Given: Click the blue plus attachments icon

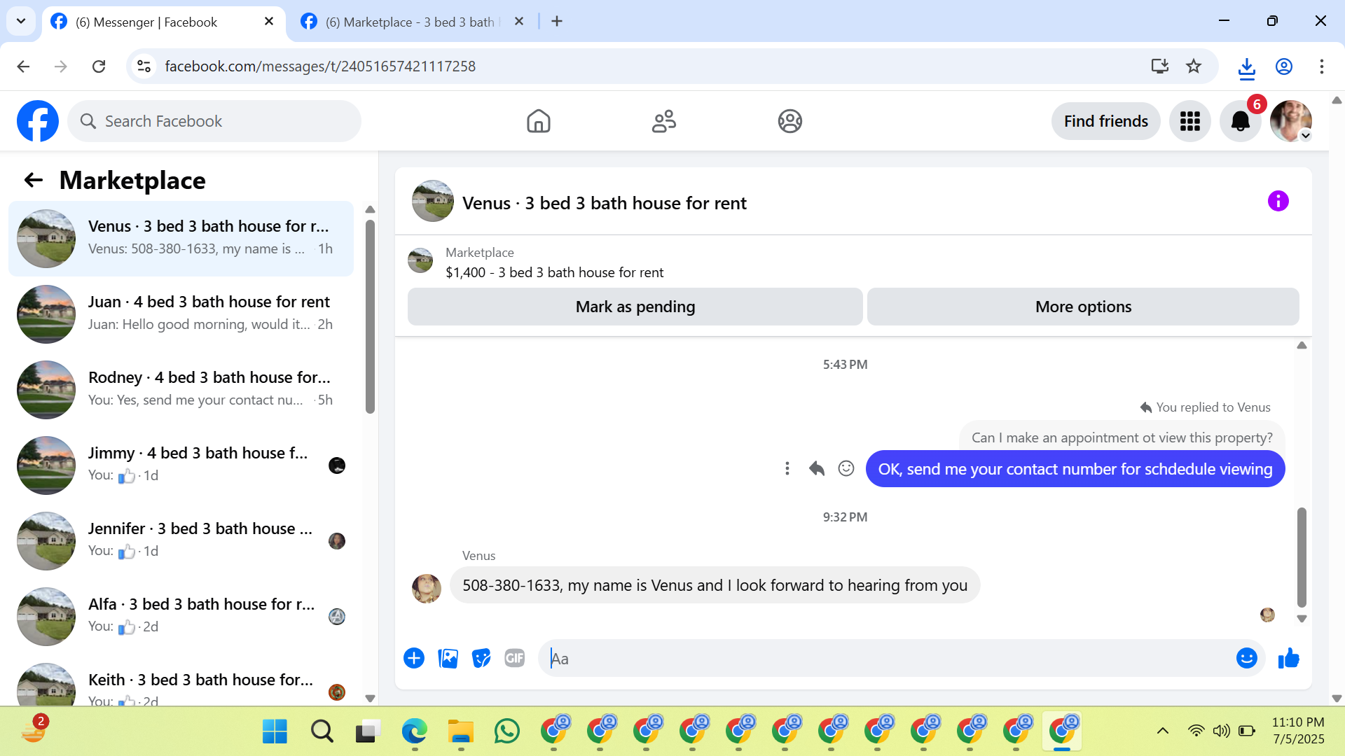Looking at the screenshot, I should [x=414, y=658].
